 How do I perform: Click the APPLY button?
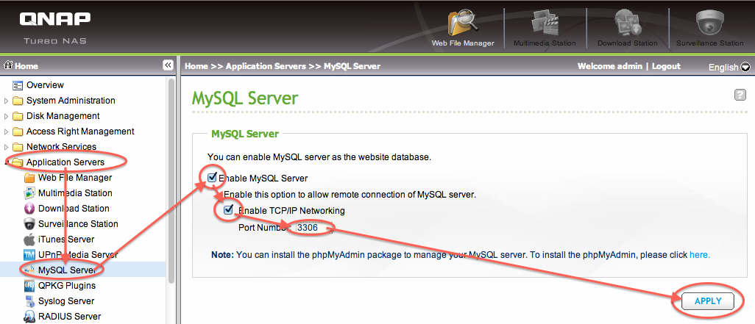coord(708,301)
